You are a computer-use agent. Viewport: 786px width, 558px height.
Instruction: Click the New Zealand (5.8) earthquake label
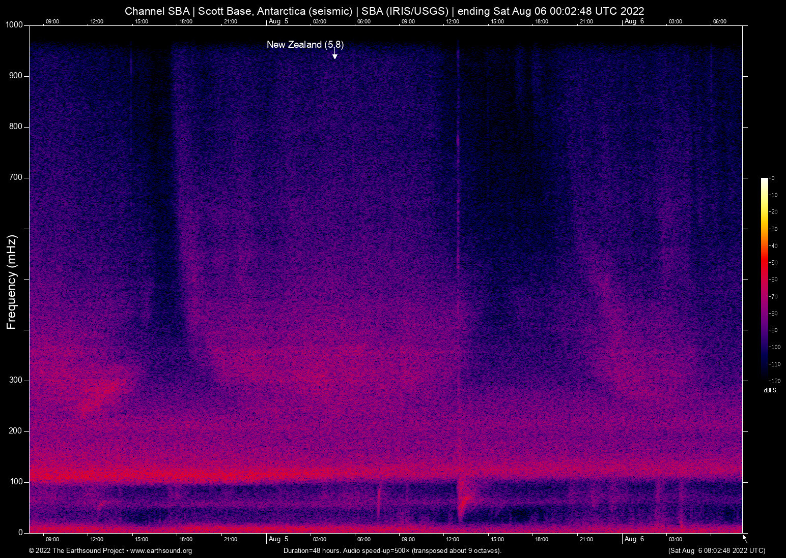click(x=305, y=45)
